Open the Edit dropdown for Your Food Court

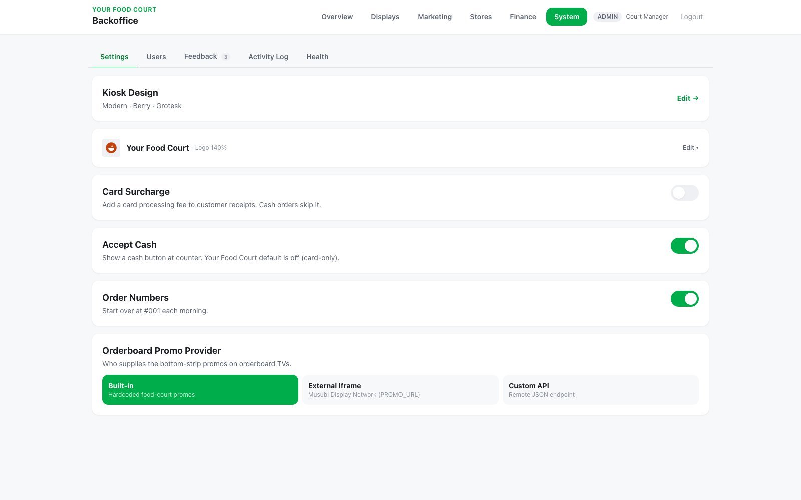click(690, 148)
